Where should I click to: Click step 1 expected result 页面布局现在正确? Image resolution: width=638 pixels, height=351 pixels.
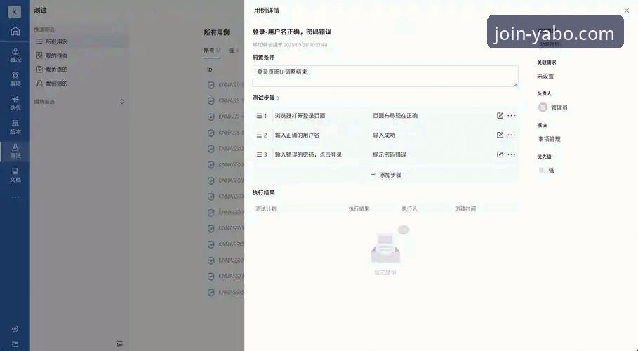[x=395, y=116]
